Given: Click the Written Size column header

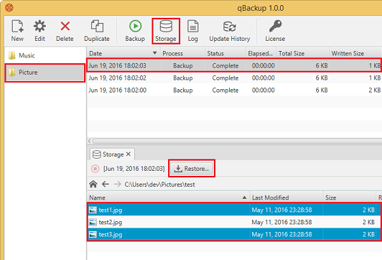Looking at the screenshot, I should (x=355, y=53).
